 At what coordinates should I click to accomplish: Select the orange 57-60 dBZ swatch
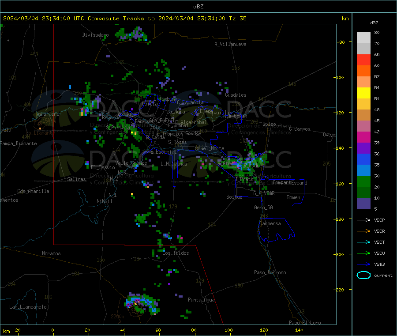(x=363, y=71)
